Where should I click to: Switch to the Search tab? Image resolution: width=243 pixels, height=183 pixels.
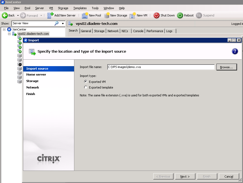[x=73, y=30]
